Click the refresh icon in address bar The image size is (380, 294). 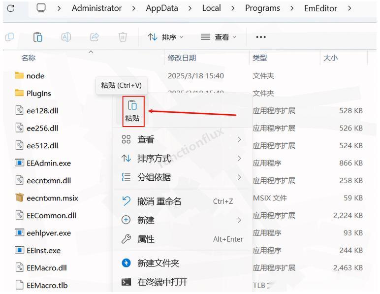click(x=11, y=8)
